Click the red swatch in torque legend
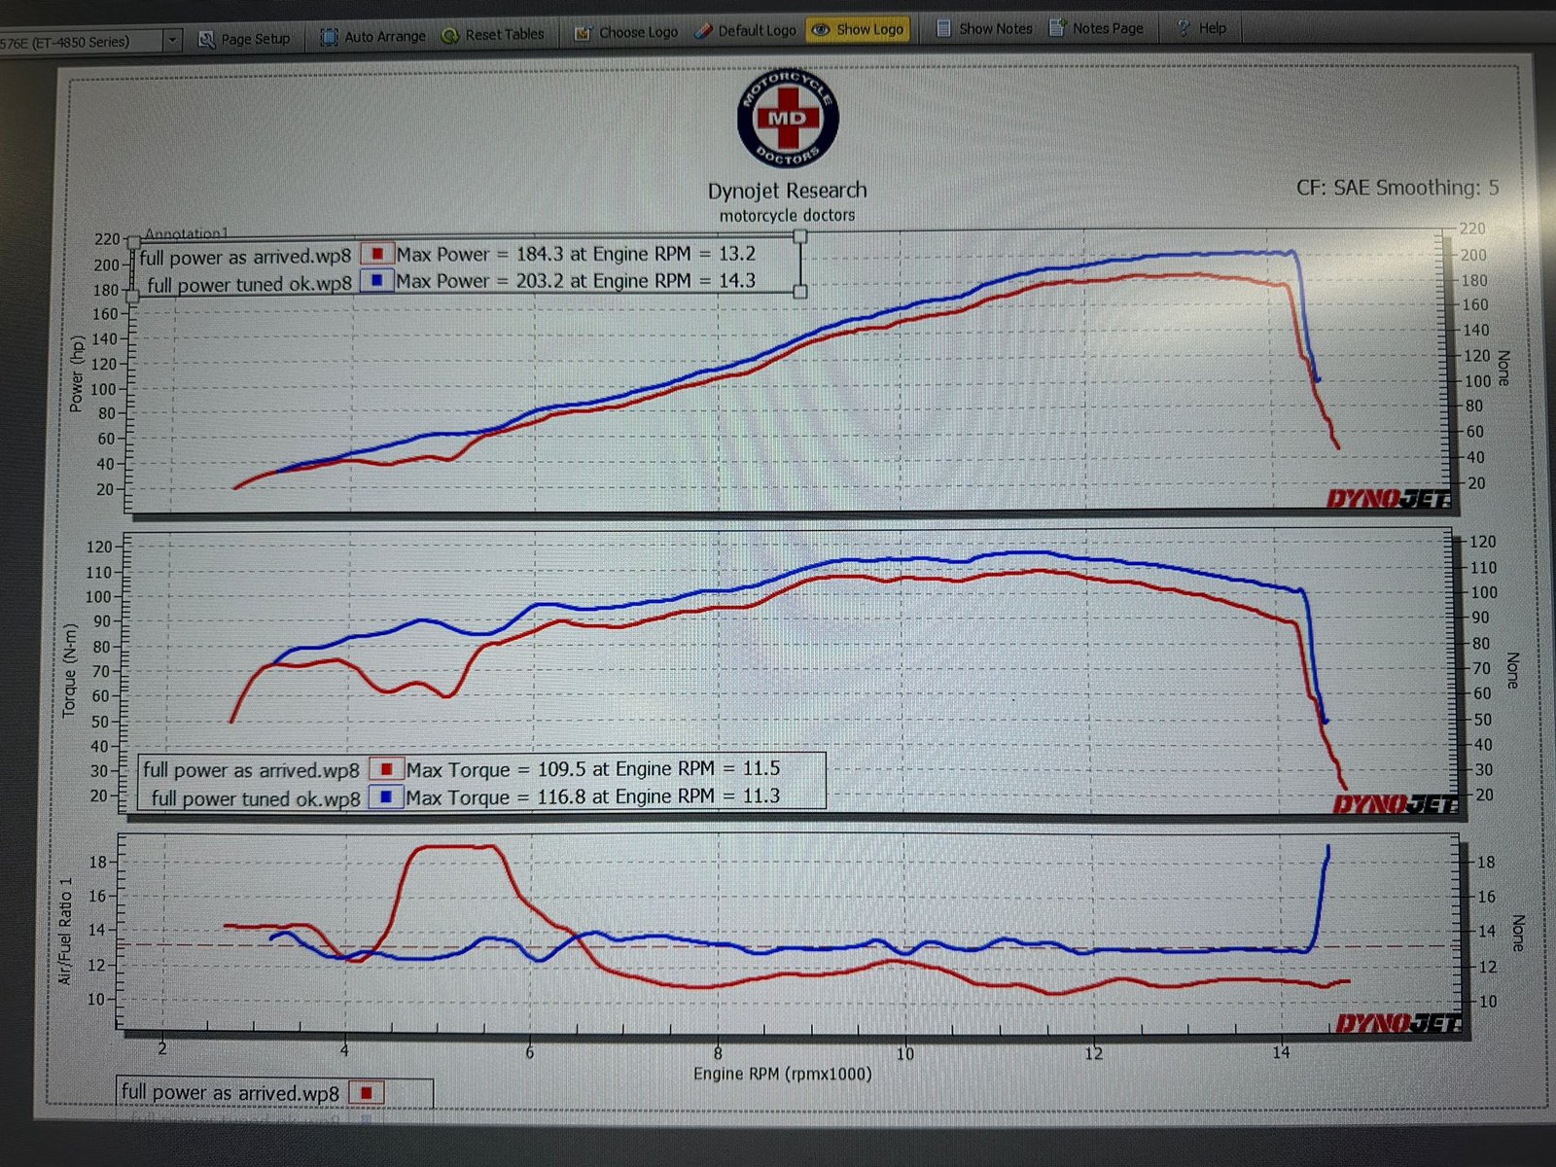Screen dimensions: 1556x1167 click(386, 769)
